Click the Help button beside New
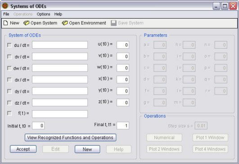Viewport: 239px width, 164px height. (x=118, y=149)
